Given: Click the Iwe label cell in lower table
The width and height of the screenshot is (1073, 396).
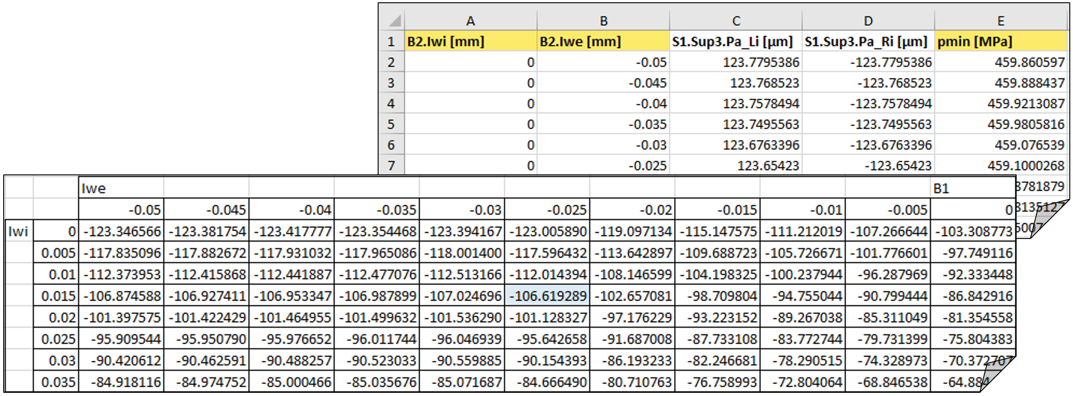Looking at the screenshot, I should click(121, 188).
